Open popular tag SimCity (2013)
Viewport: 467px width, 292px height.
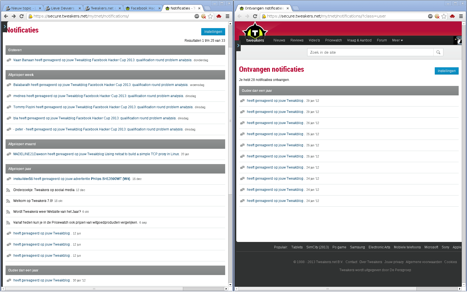[317, 247]
